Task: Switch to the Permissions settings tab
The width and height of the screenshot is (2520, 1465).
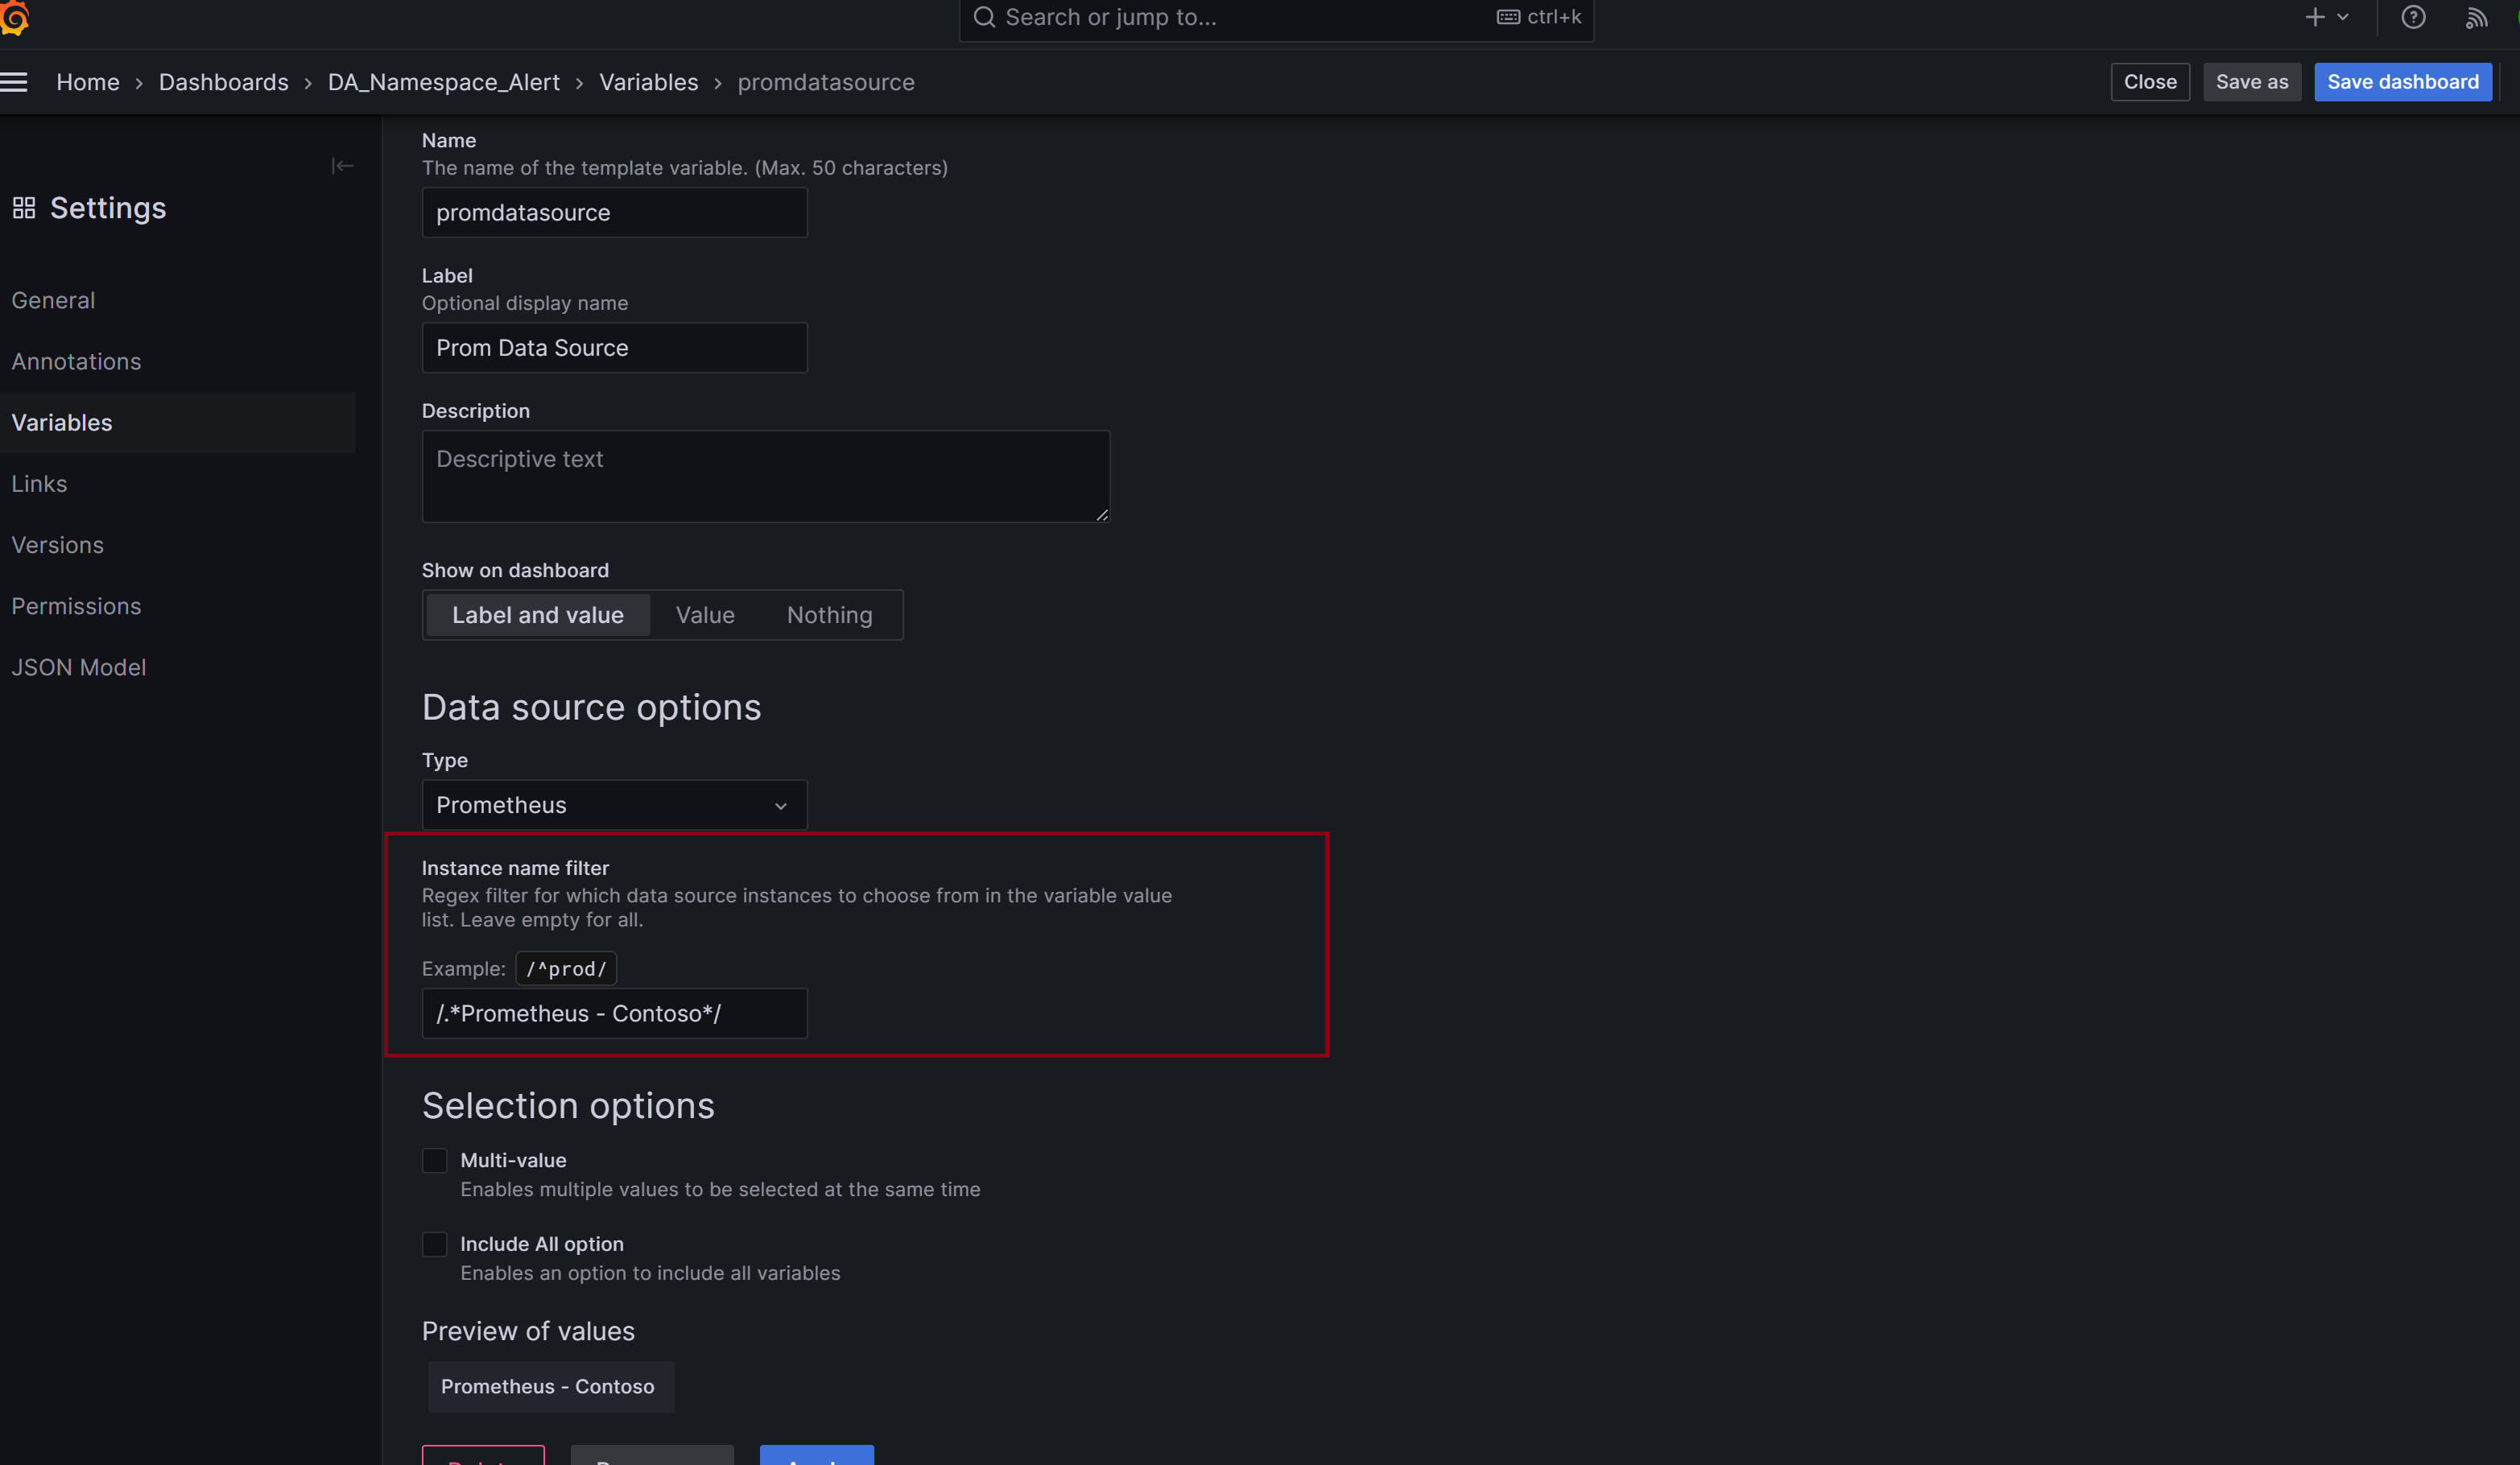Action: click(x=76, y=606)
